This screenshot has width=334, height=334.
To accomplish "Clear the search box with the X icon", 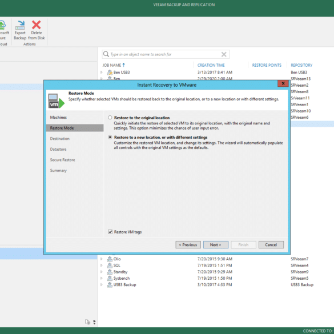I will pyautogui.click(x=224, y=54).
